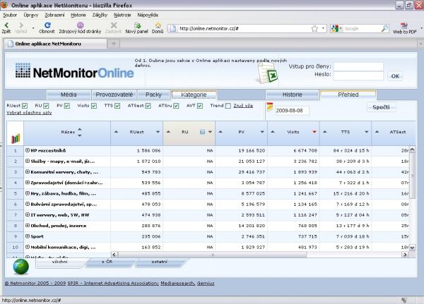Toggle the ATSru checkbox
The image size is (424, 304).
pos(176,106)
